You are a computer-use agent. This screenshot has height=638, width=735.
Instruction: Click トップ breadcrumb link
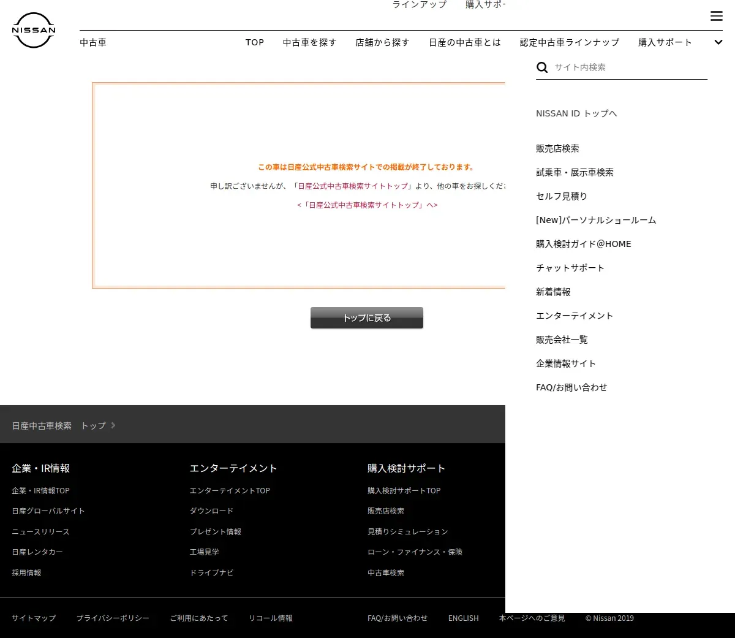[x=94, y=425]
